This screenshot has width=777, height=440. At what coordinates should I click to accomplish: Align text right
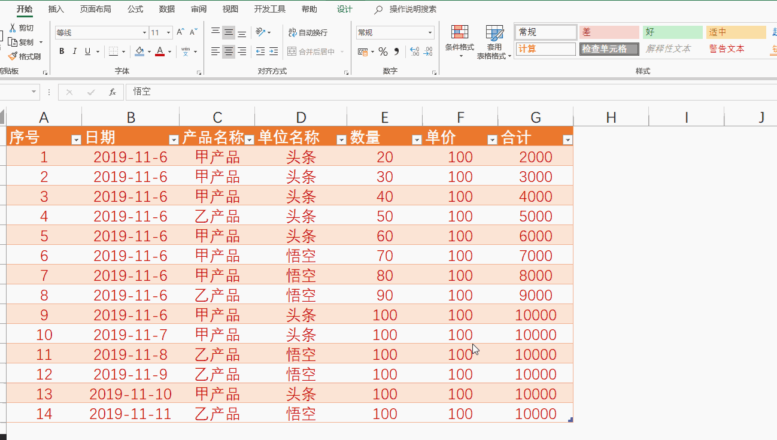pyautogui.click(x=242, y=51)
